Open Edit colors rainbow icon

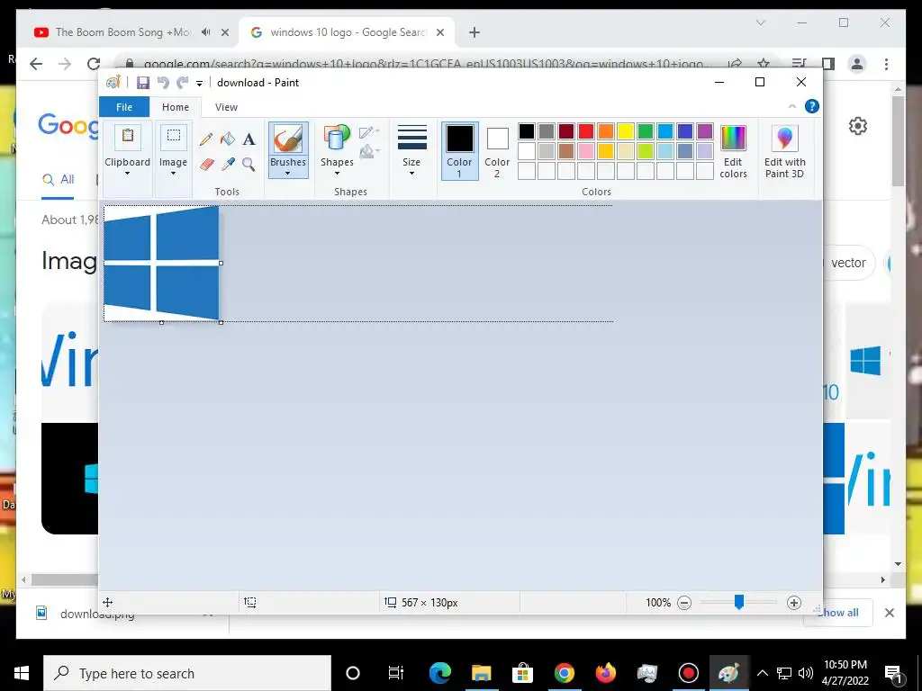click(x=733, y=139)
